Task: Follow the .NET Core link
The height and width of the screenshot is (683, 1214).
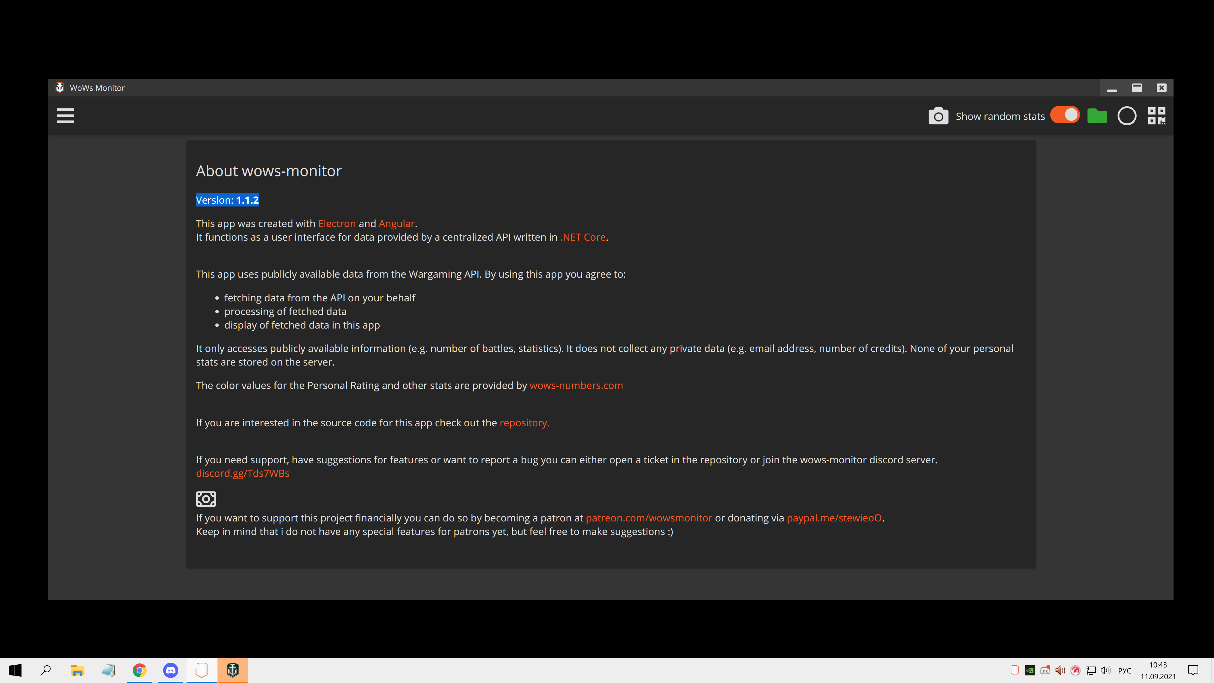Action: 582,237
